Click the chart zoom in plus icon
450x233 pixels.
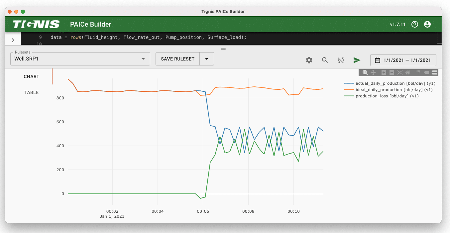(x=384, y=72)
